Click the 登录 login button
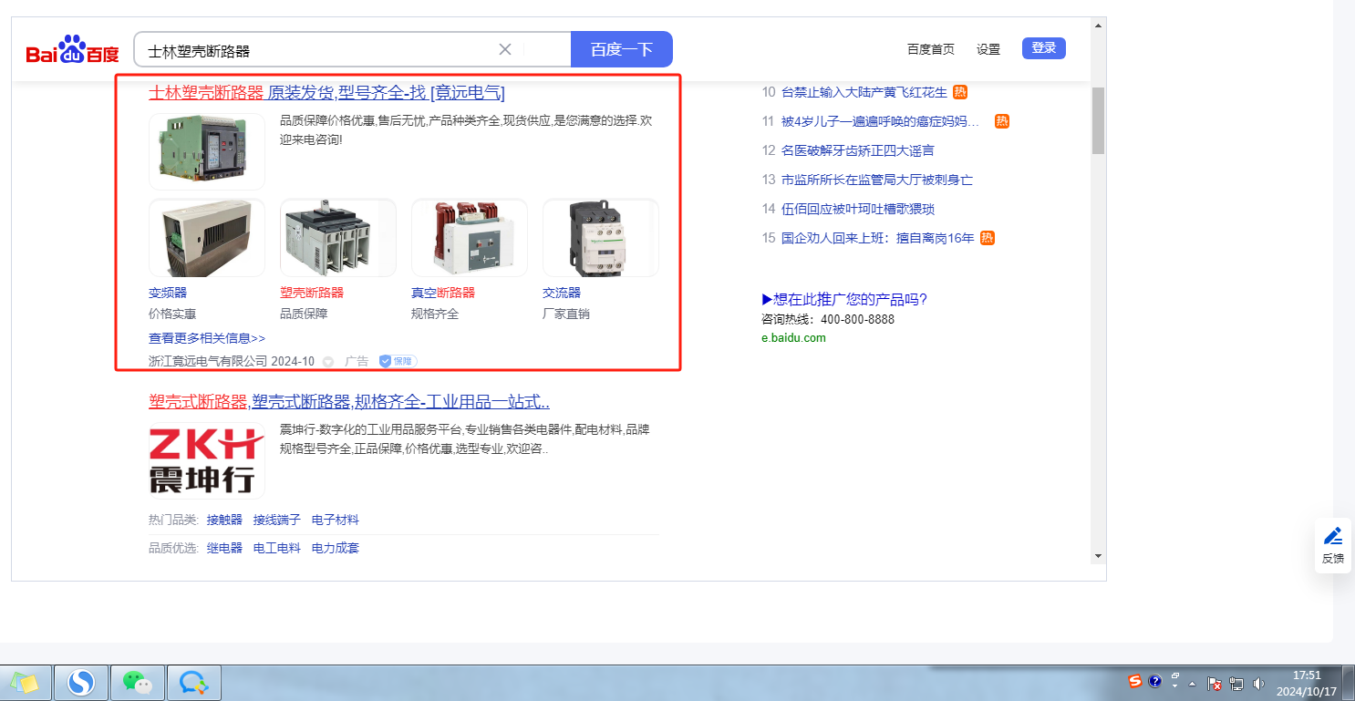 (1044, 48)
